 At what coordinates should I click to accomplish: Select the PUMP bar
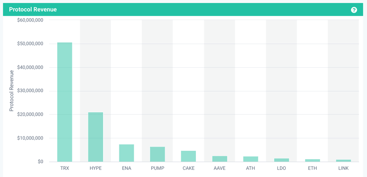pyautogui.click(x=157, y=154)
